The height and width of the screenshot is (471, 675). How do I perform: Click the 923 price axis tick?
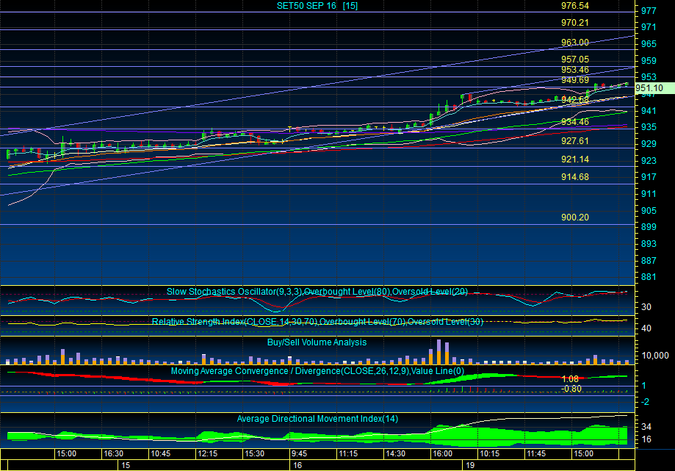(x=649, y=161)
